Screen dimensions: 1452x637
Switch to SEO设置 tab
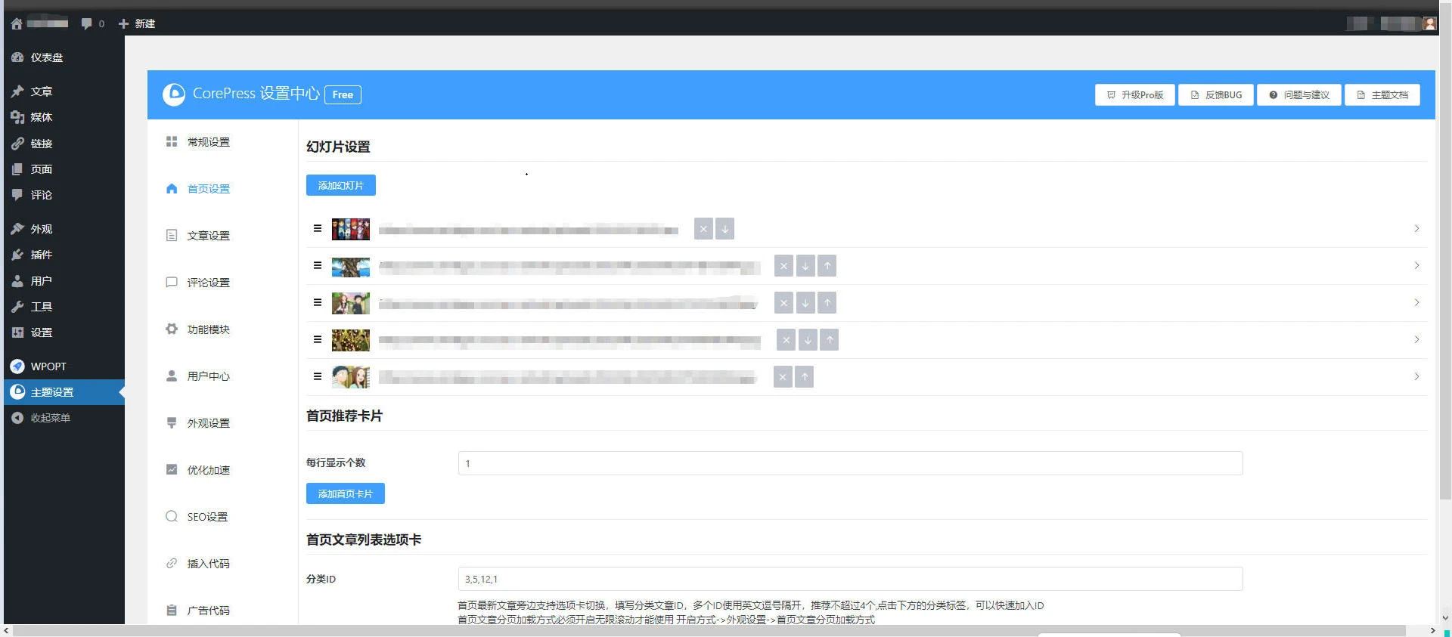[207, 517]
